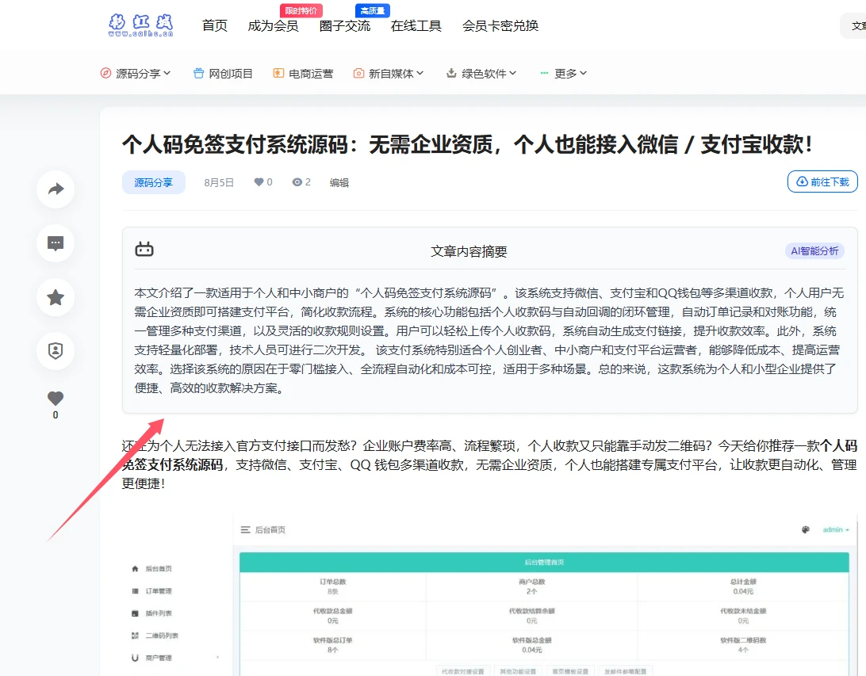The image size is (866, 676).
Task: Click the partially visible 文章 button top right
Action: [x=854, y=26]
